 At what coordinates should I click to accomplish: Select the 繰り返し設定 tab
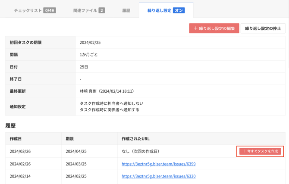(x=159, y=10)
